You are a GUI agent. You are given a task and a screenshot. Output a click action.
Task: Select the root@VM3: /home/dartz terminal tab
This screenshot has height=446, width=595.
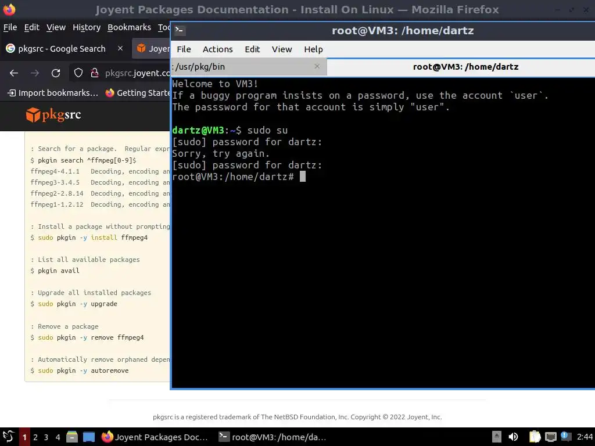[461, 67]
